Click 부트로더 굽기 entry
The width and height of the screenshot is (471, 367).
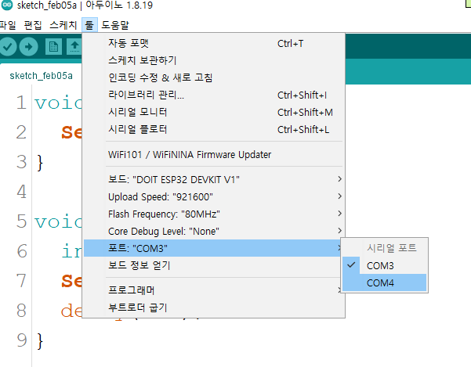click(x=213, y=308)
